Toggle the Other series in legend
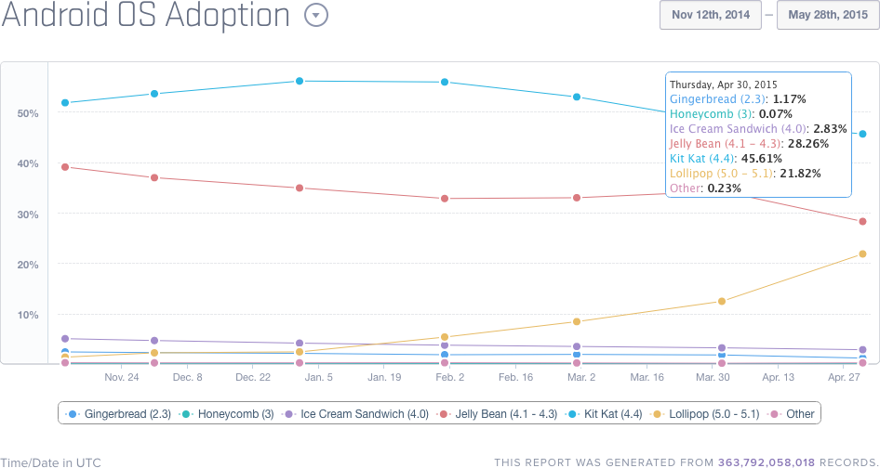The image size is (880, 468). pyautogui.click(x=793, y=414)
